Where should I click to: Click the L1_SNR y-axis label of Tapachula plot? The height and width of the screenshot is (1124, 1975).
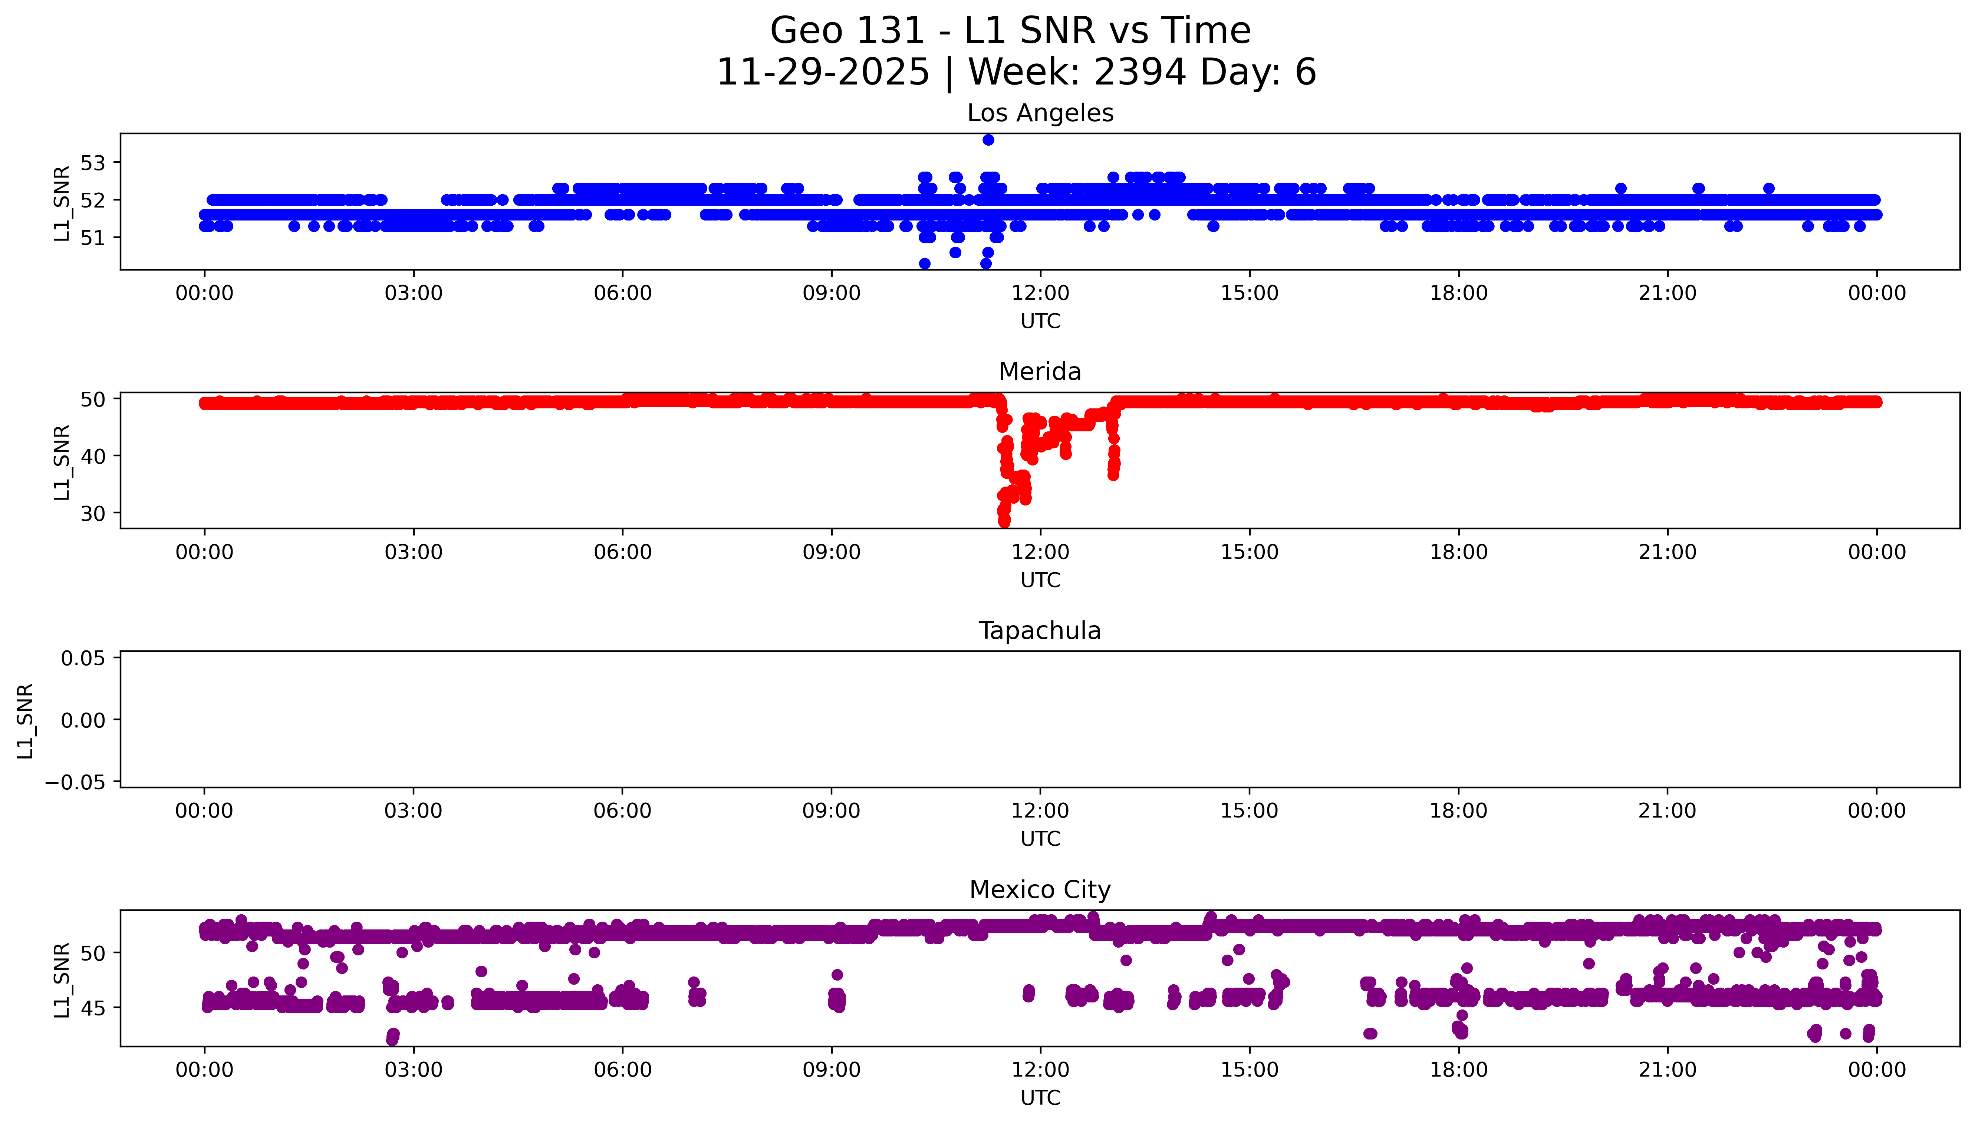pyautogui.click(x=25, y=720)
